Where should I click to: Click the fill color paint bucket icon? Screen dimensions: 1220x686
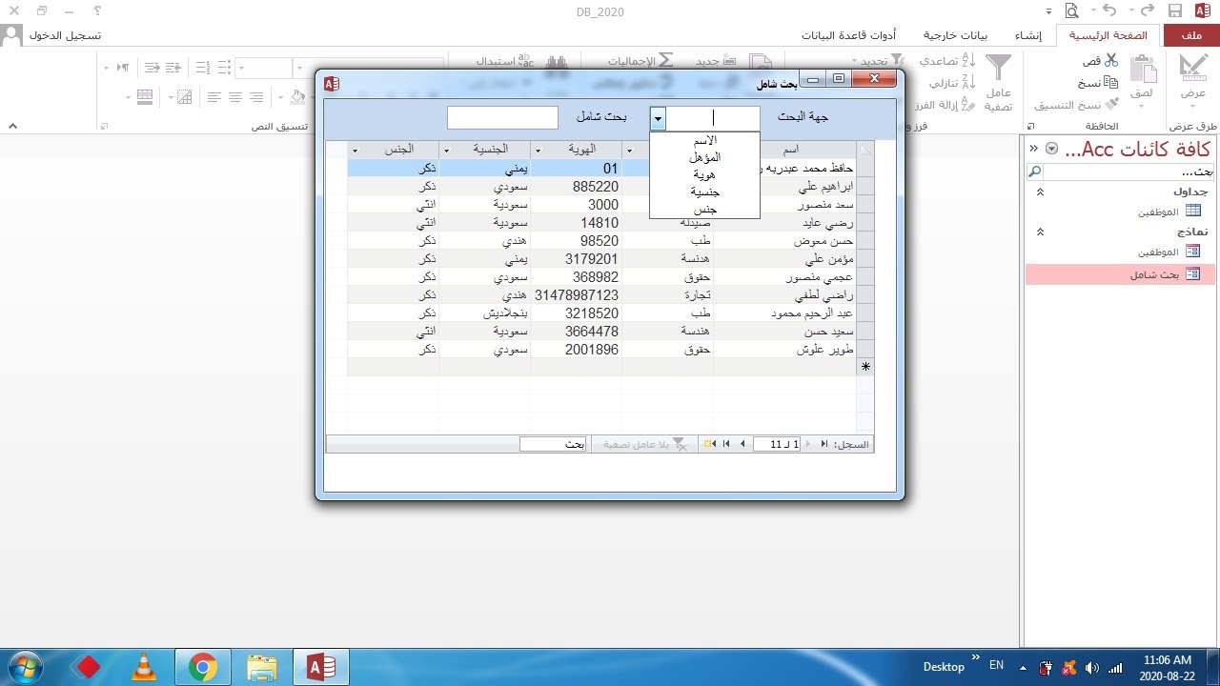pyautogui.click(x=297, y=97)
